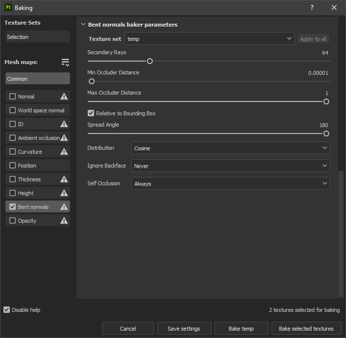The image size is (346, 338).
Task: Click the warning icon next to Normal
Action: [x=64, y=97]
